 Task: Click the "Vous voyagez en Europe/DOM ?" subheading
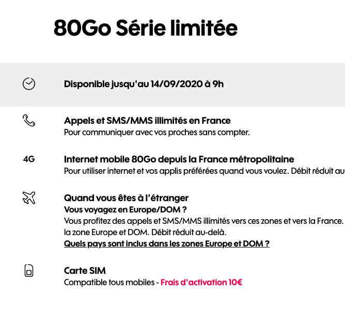(125, 209)
